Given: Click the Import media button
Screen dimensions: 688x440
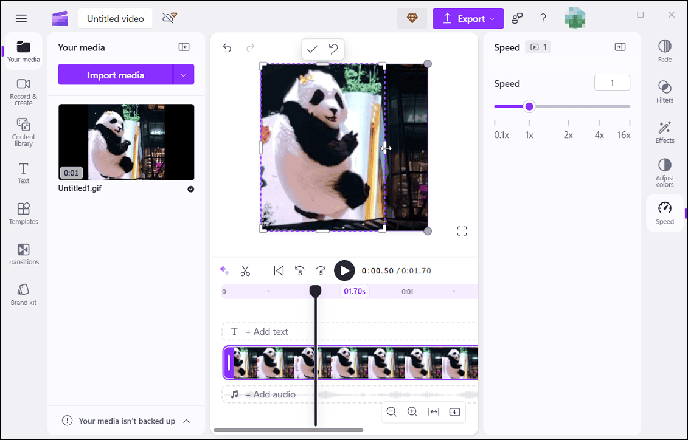Looking at the screenshot, I should 116,74.
